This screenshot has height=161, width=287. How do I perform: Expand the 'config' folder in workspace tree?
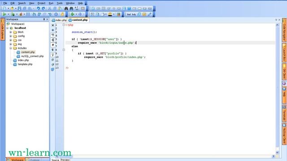11,36
